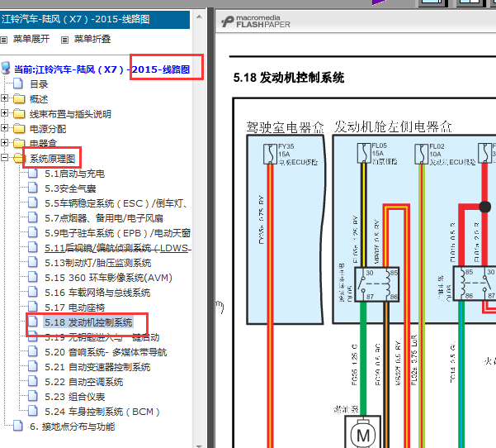Viewport: 496px width, 448px height.
Task: Click page icon beside 5.3安全气囊
Action: pos(33,188)
